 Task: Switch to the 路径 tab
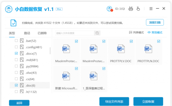coord(27,33)
